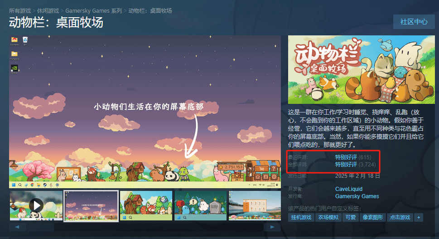Select the 像素图形 tag
This screenshot has height=239, width=439.
pyautogui.click(x=373, y=217)
